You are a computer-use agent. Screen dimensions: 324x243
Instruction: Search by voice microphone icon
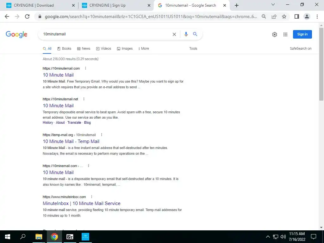pyautogui.click(x=186, y=34)
